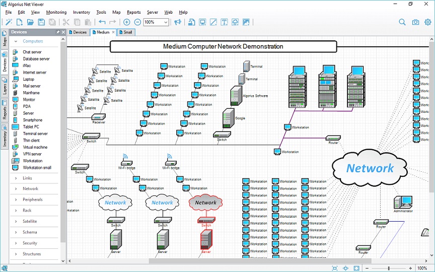Click the Zoom In plus icon
This screenshot has width=435, height=272.
[x=127, y=22]
